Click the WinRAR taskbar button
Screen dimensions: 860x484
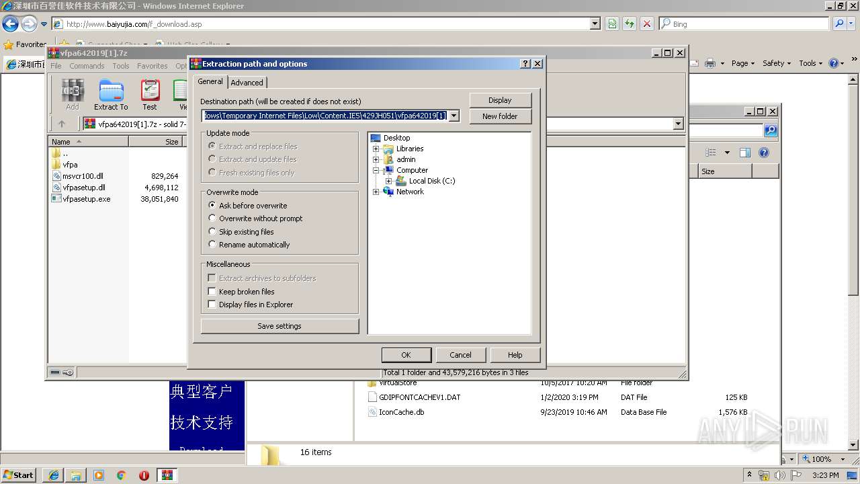167,475
